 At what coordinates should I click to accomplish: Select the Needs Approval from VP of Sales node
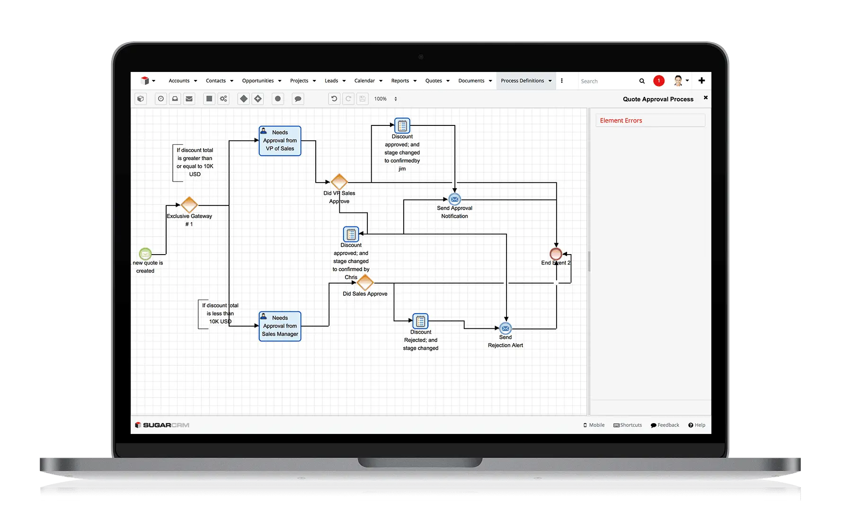[280, 141]
